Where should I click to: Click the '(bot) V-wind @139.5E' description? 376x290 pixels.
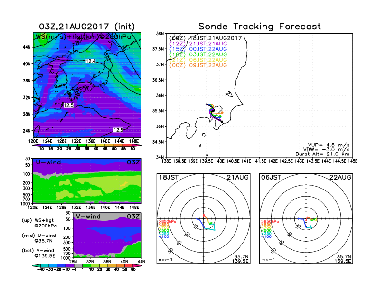(x=38, y=253)
